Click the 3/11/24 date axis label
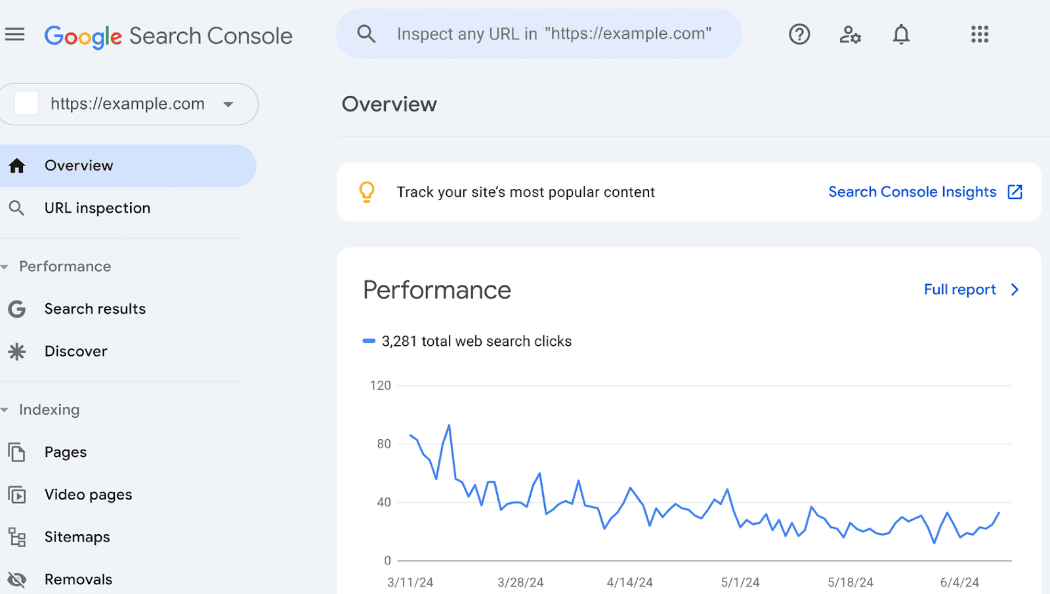Viewport: 1050px width, 594px height. pos(410,582)
